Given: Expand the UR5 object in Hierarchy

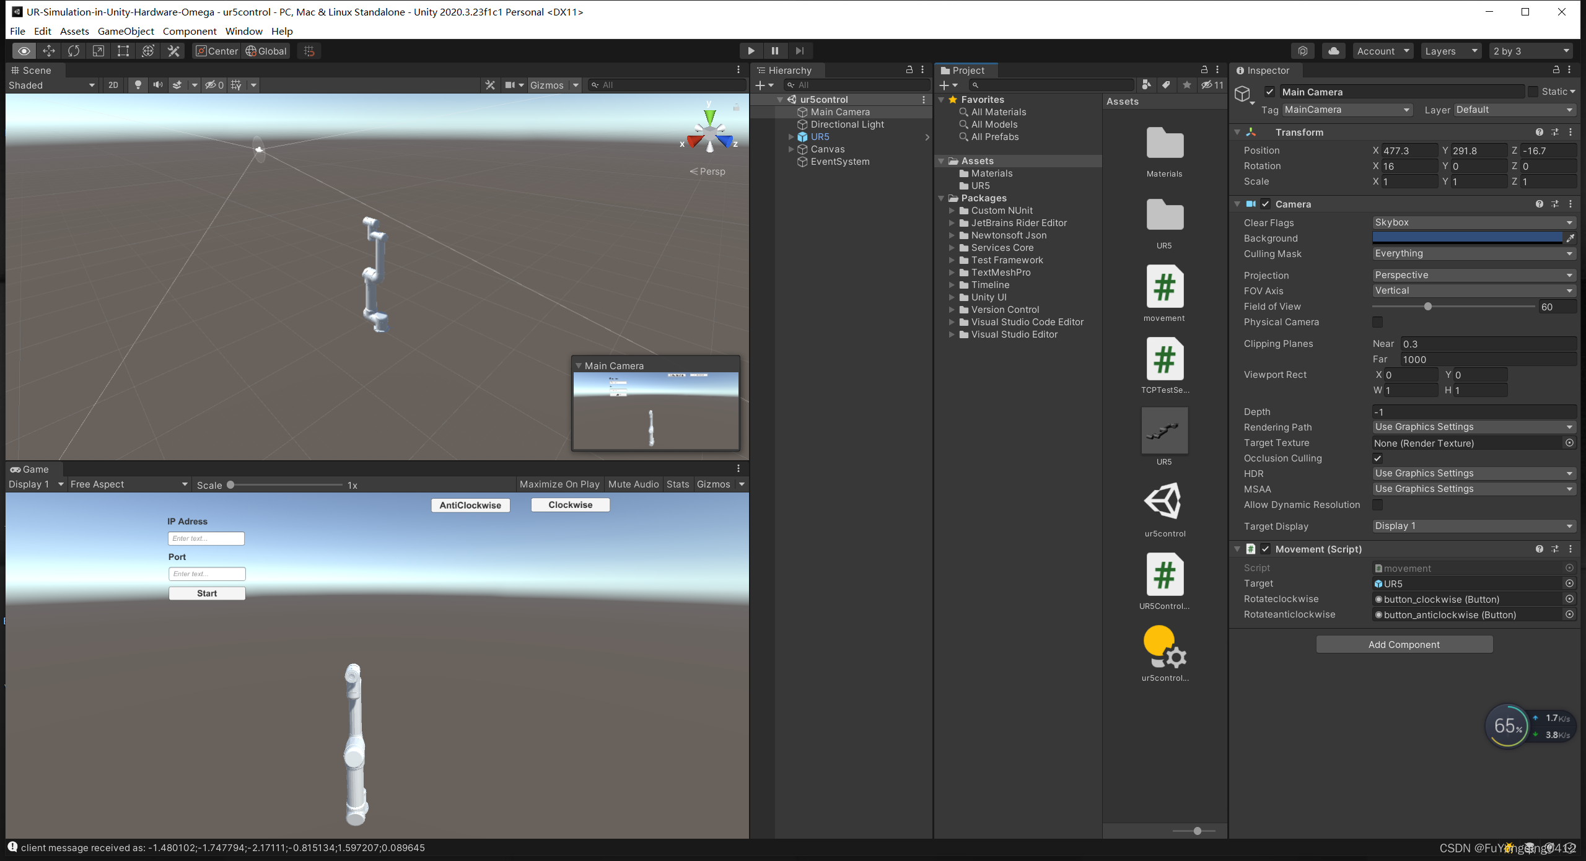Looking at the screenshot, I should (x=791, y=137).
